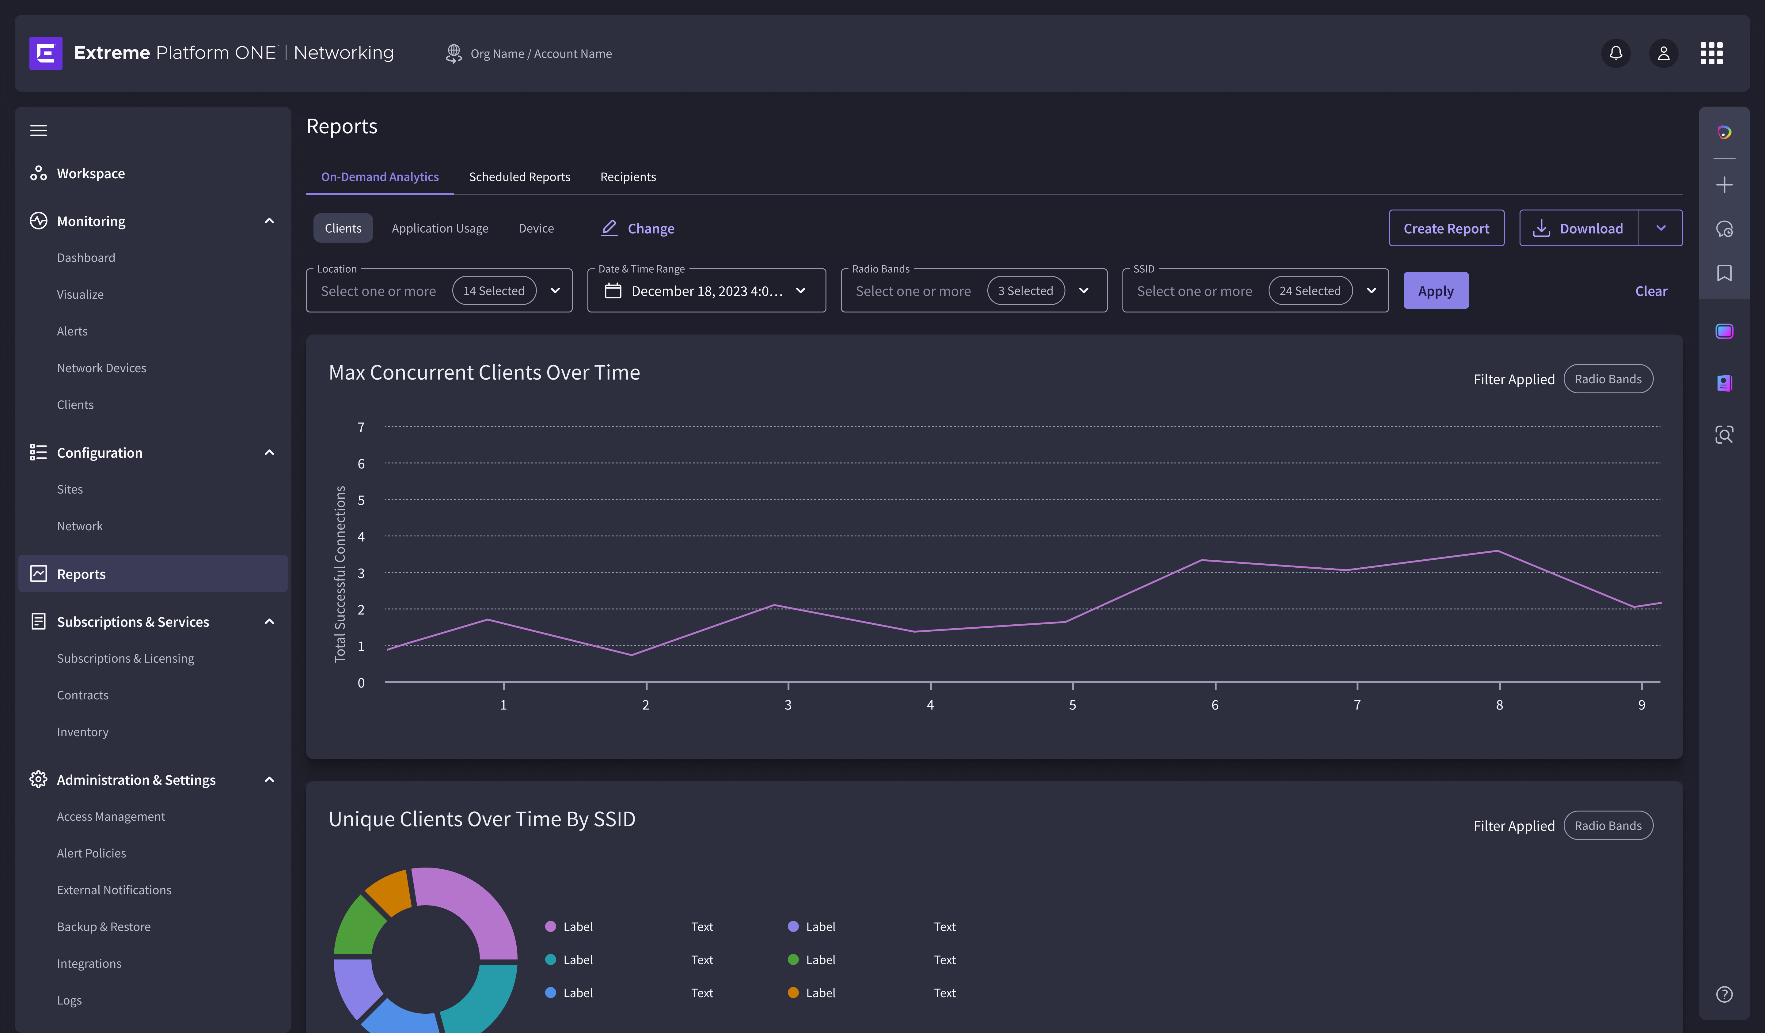Click the pencil icon next to Change

click(609, 228)
